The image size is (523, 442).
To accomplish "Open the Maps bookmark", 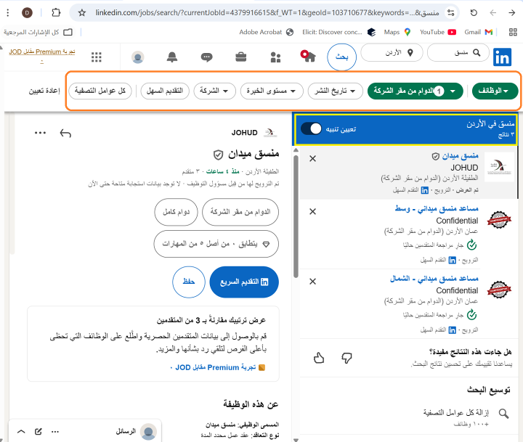I will point(397,32).
